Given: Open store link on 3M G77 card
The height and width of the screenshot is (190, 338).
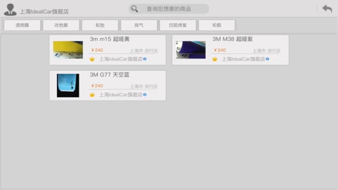Looking at the screenshot, I should 121,95.
